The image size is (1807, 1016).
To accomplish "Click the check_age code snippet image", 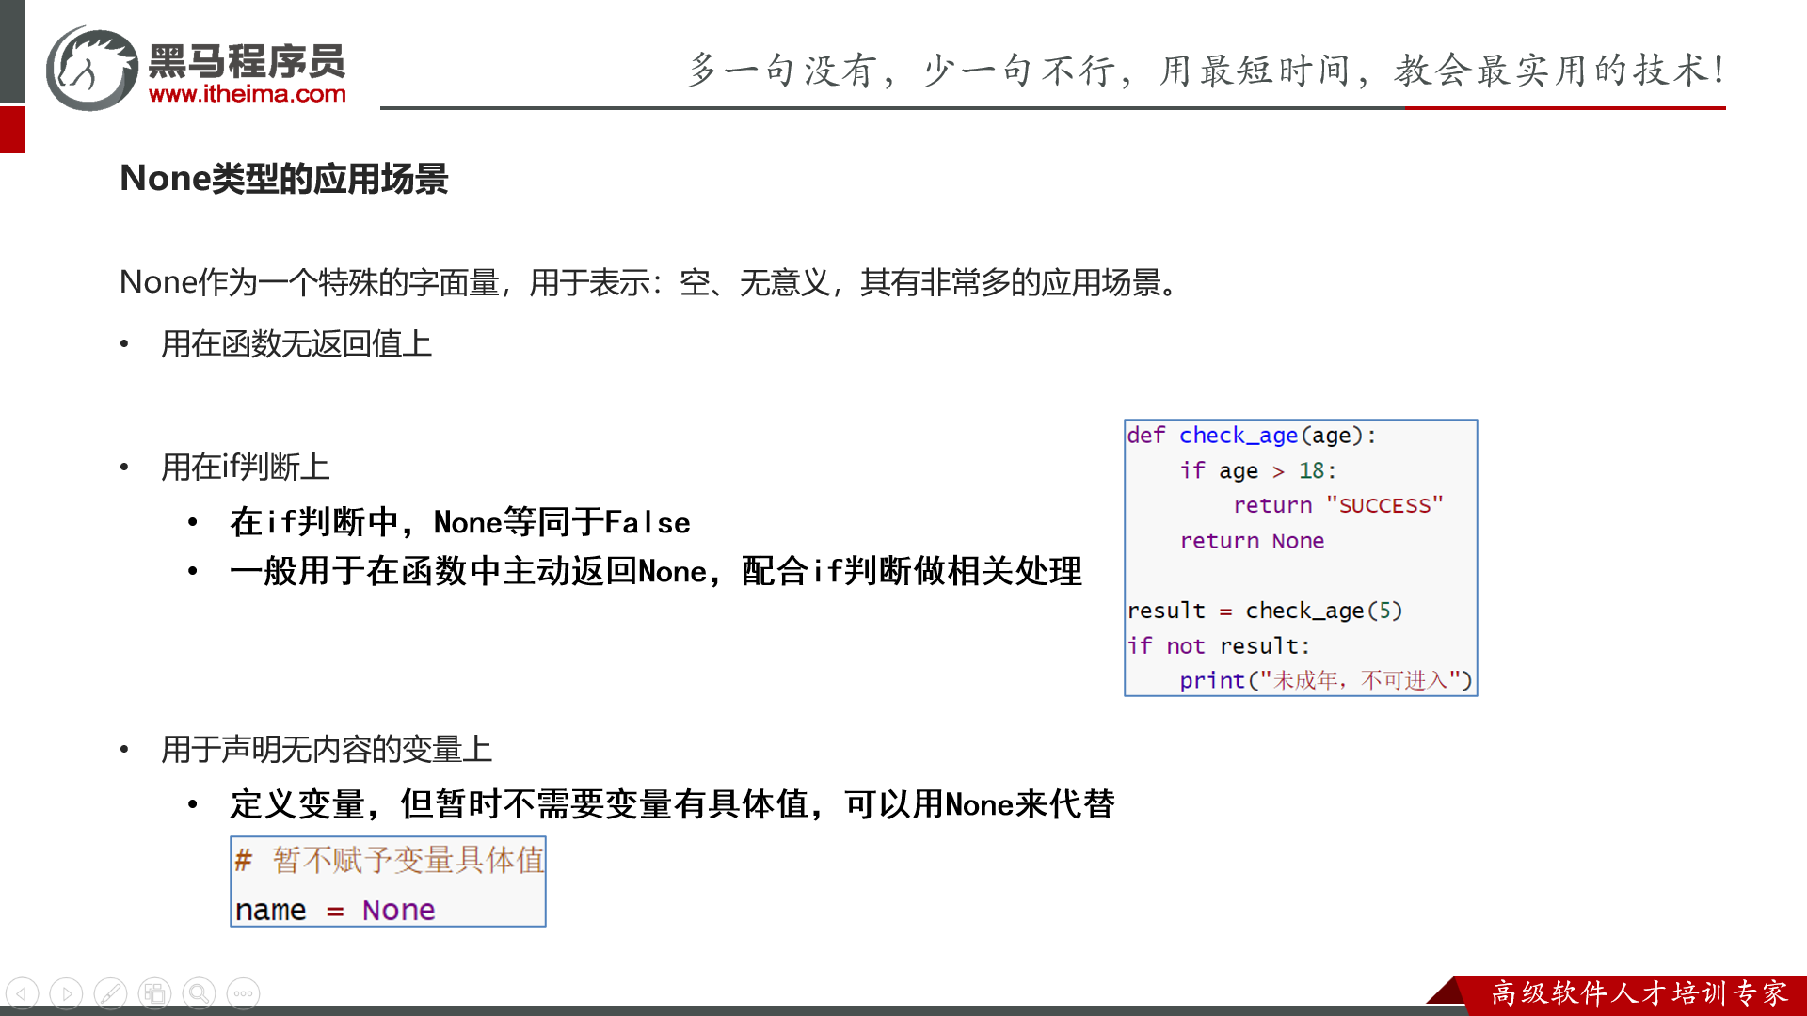I will pos(1300,557).
